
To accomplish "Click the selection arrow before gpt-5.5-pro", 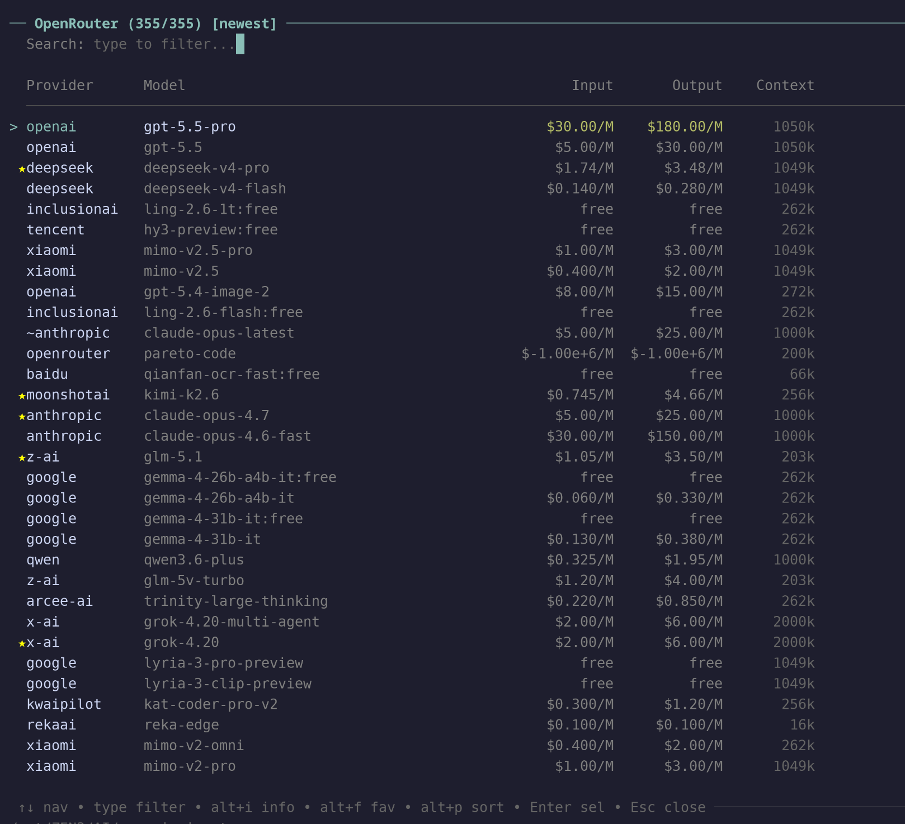I will click(14, 128).
